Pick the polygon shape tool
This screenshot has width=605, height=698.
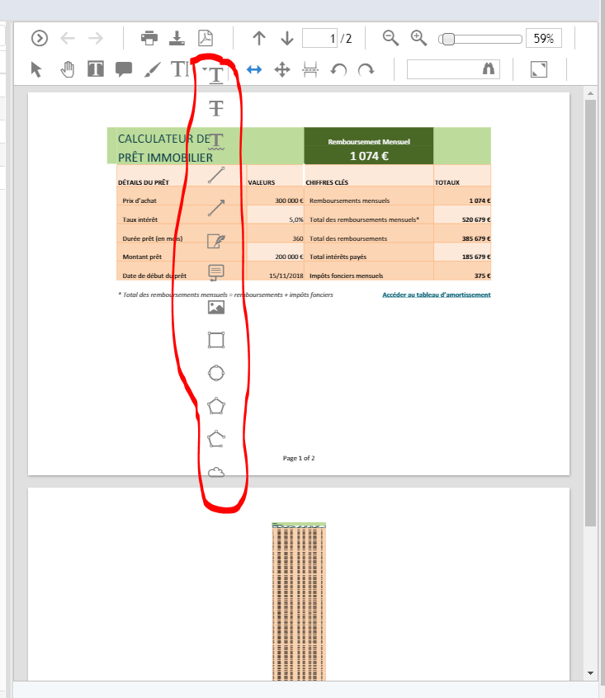(x=216, y=406)
